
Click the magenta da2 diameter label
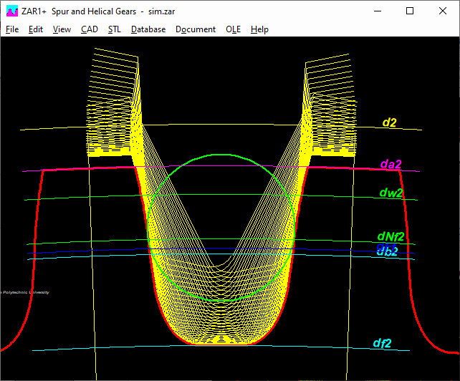pyautogui.click(x=390, y=164)
